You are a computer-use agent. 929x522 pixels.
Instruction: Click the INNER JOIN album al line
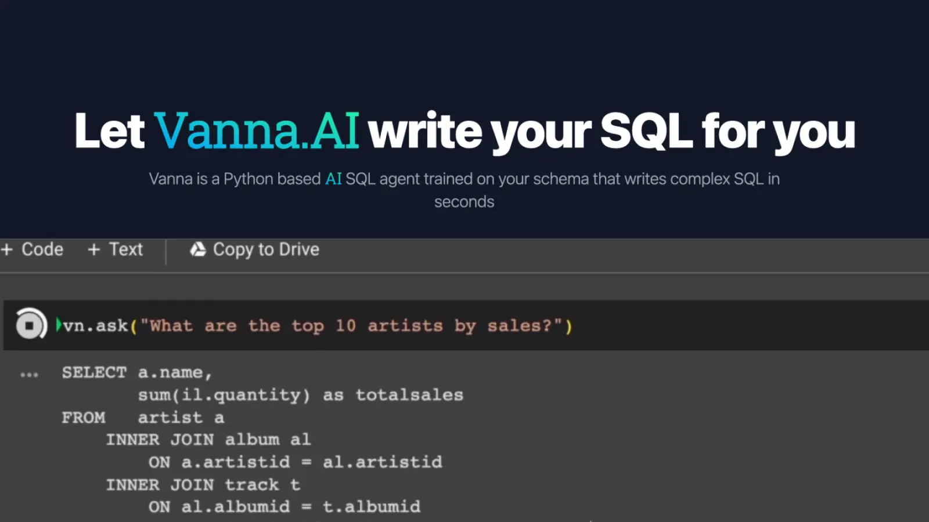pyautogui.click(x=208, y=439)
